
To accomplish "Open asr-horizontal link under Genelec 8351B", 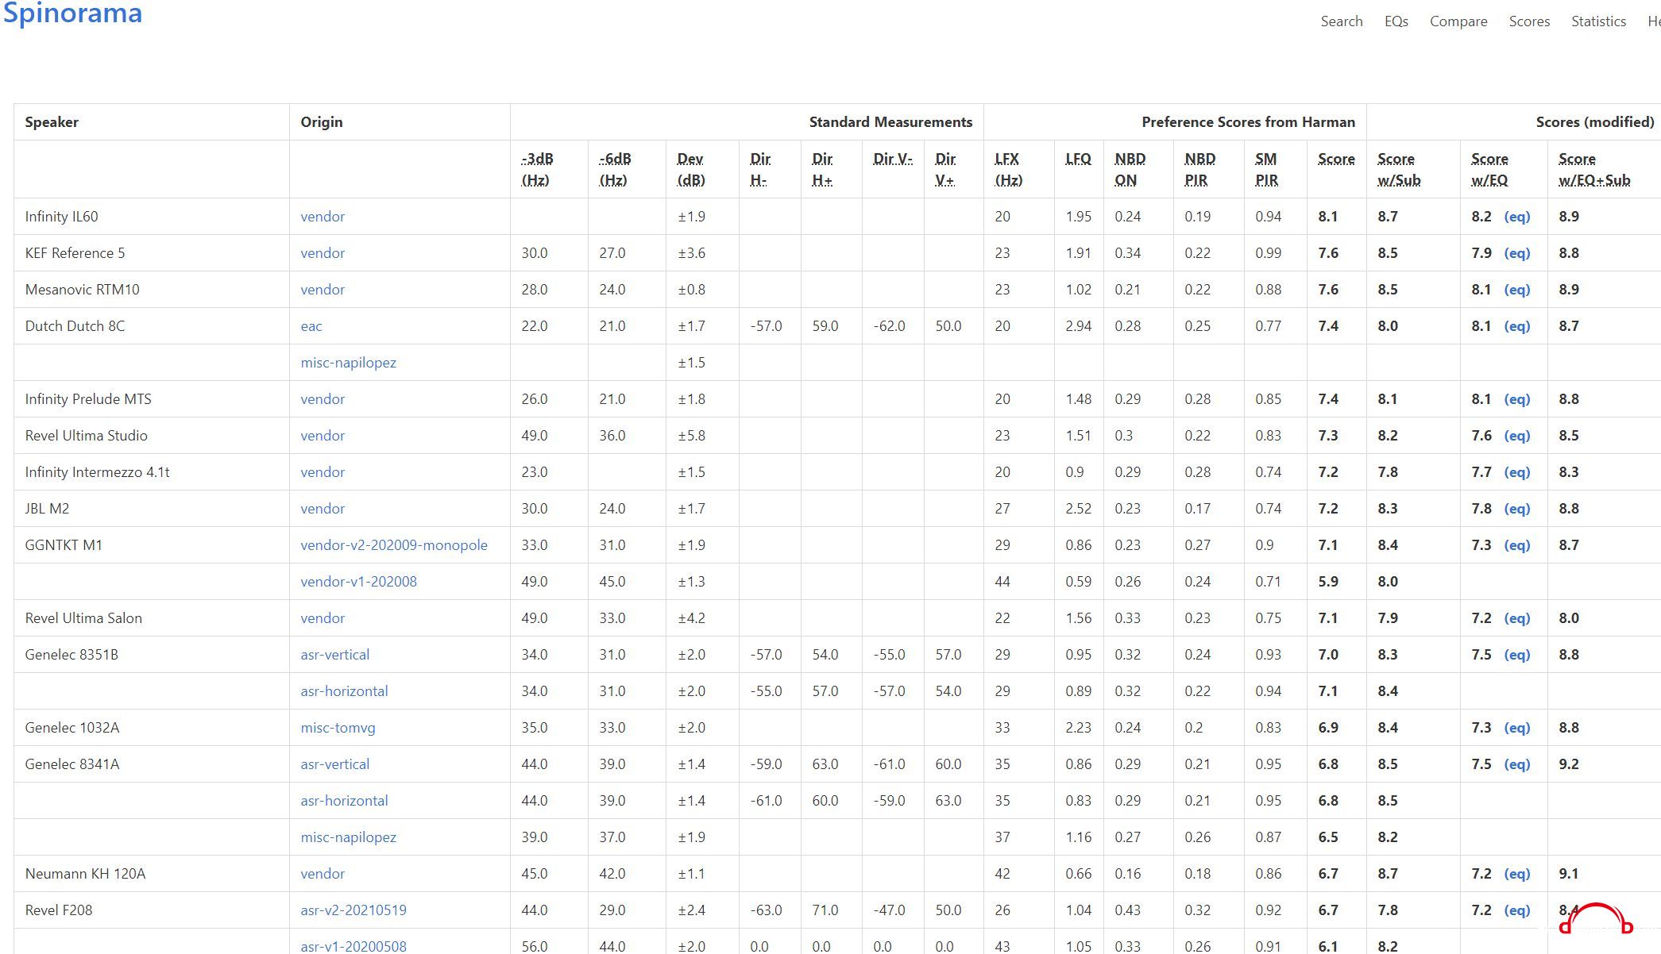I will tap(344, 691).
